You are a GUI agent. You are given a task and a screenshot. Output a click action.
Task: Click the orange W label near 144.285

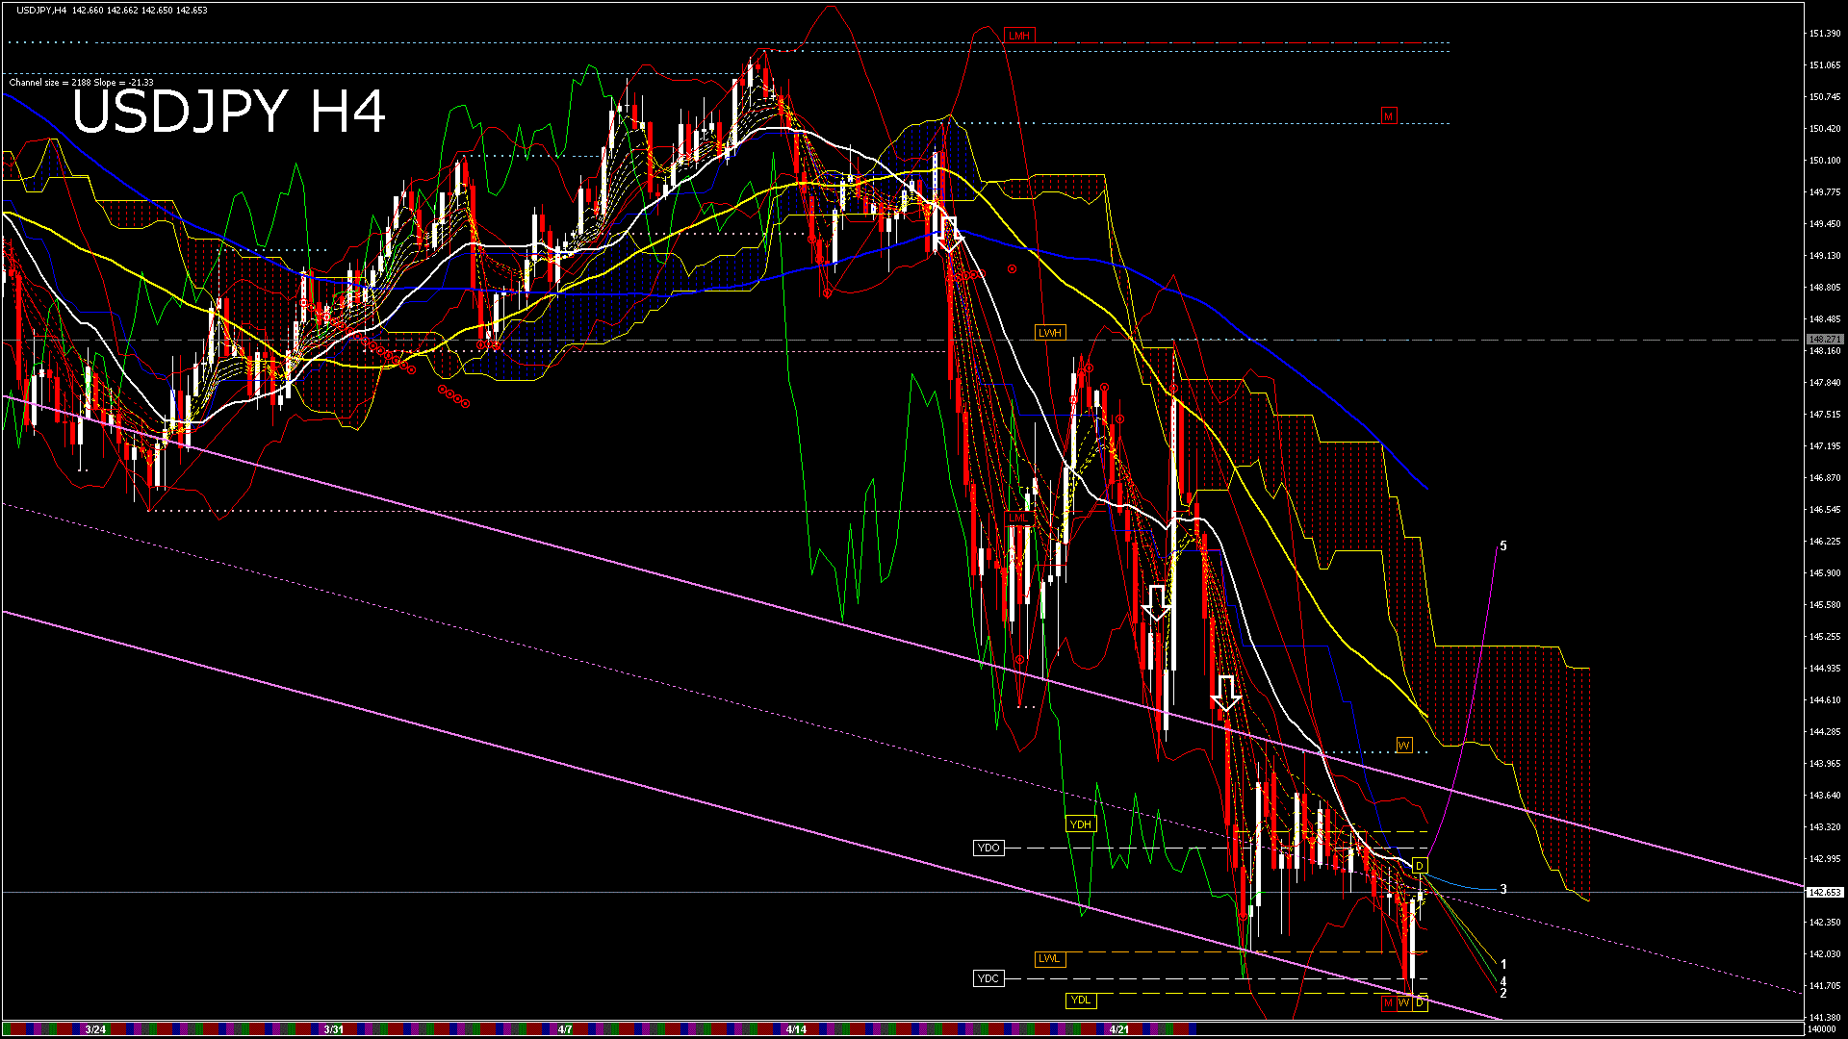[1404, 746]
